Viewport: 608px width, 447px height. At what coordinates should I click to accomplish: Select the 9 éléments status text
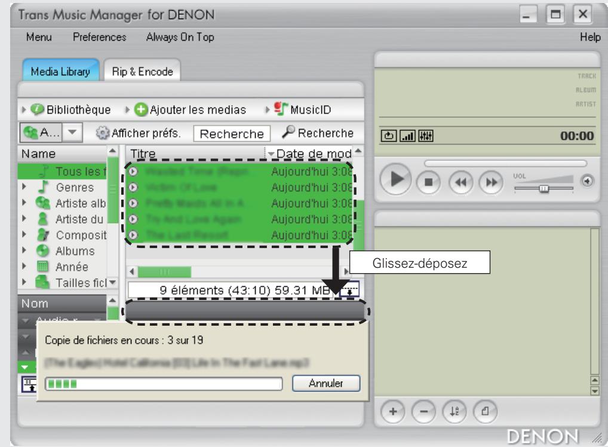coord(245,290)
